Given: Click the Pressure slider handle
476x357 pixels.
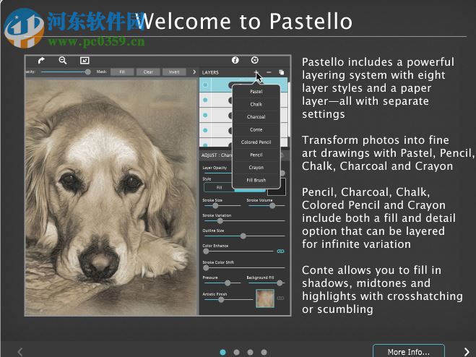Looking at the screenshot, I should [228, 283].
